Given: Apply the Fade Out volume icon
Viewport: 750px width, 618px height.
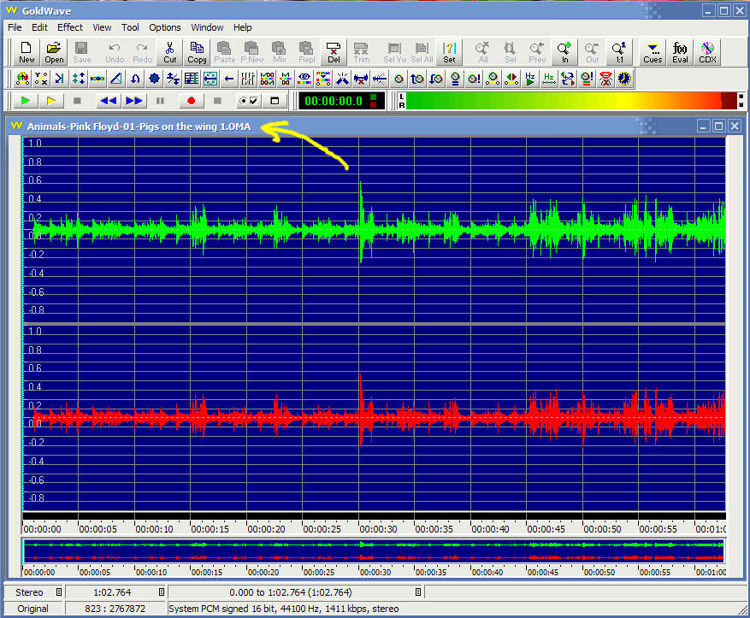Looking at the screenshot, I should coord(436,79).
